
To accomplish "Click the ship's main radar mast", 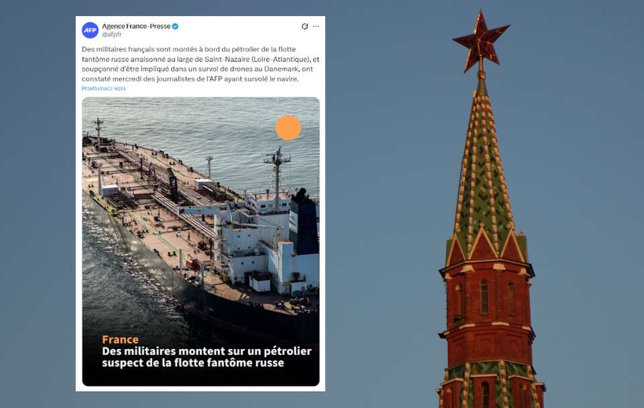I will (x=278, y=176).
